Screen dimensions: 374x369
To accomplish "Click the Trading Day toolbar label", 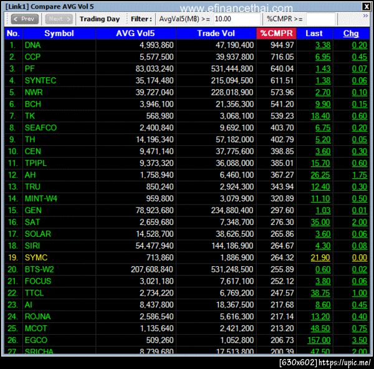I will click(x=100, y=19).
